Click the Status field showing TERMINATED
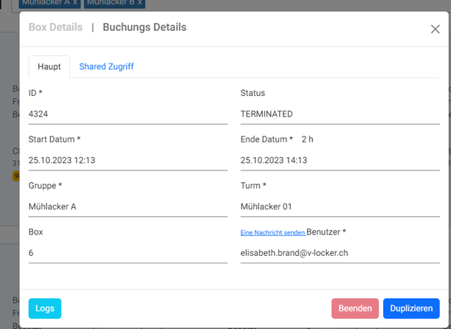This screenshot has height=329, width=451. tap(340, 114)
